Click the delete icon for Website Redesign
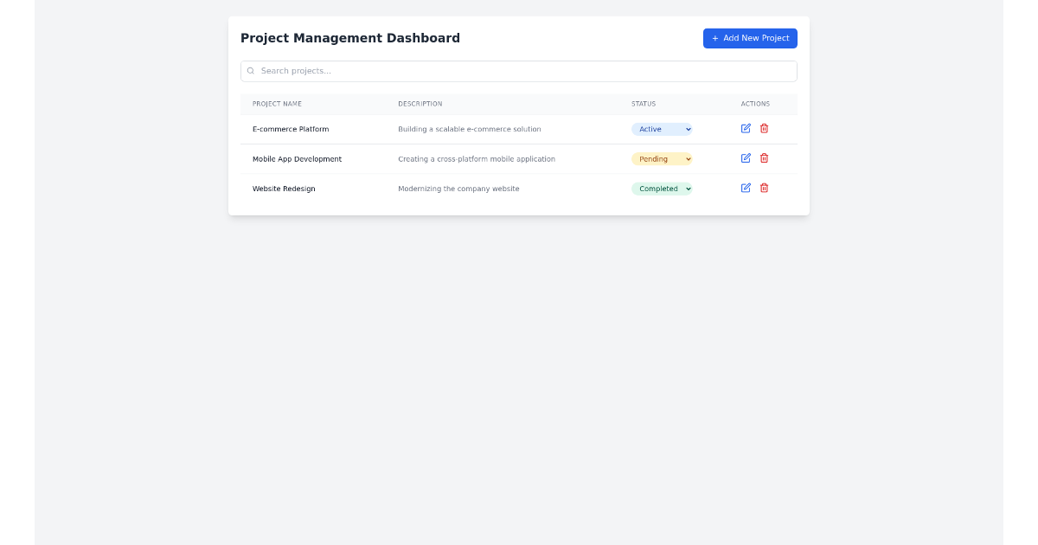Image resolution: width=1038 pixels, height=545 pixels. [764, 188]
